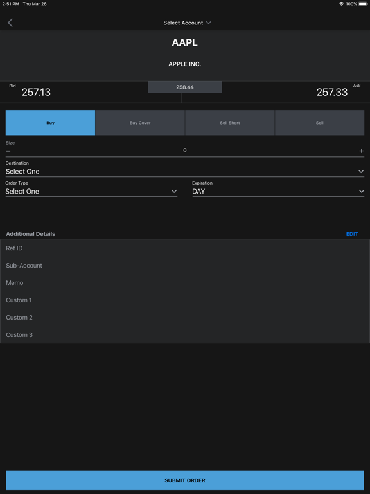Tap the 2:51 PM clock
Image resolution: width=370 pixels, height=494 pixels.
coord(11,4)
